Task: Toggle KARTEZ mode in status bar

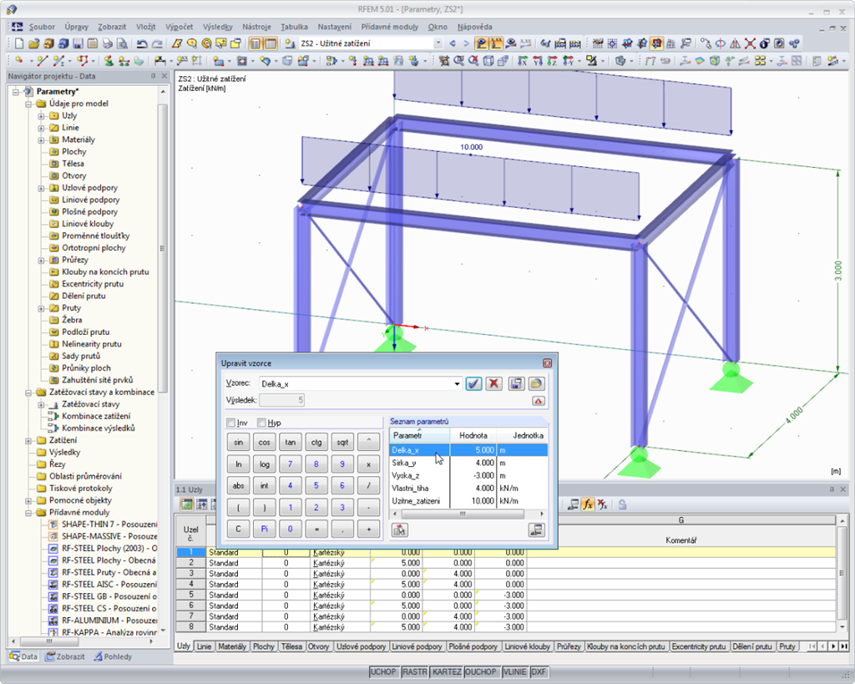Action: click(x=447, y=672)
